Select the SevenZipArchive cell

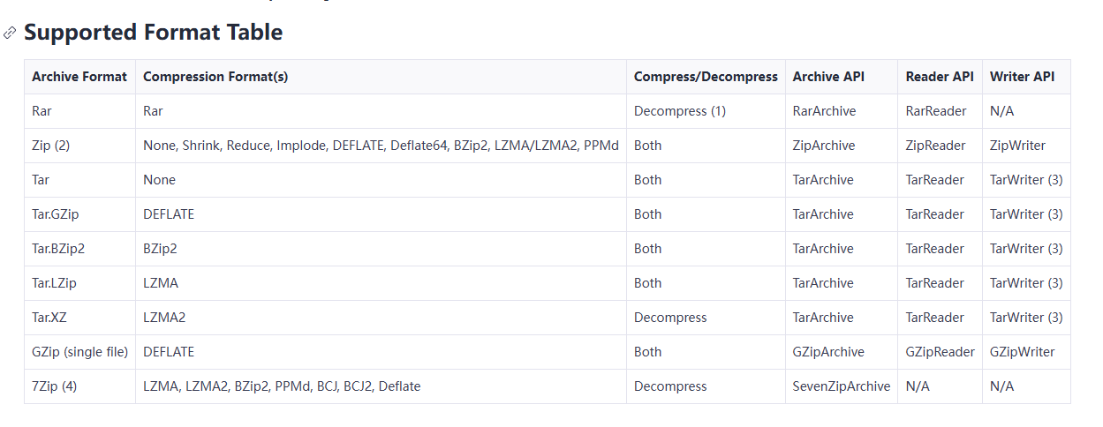click(x=842, y=386)
